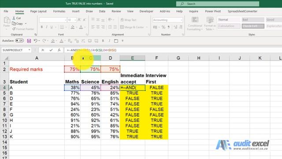Viewport: 282px width, 159px height.
Task: Apply Italic in the Font group
Action: [x=47, y=27]
